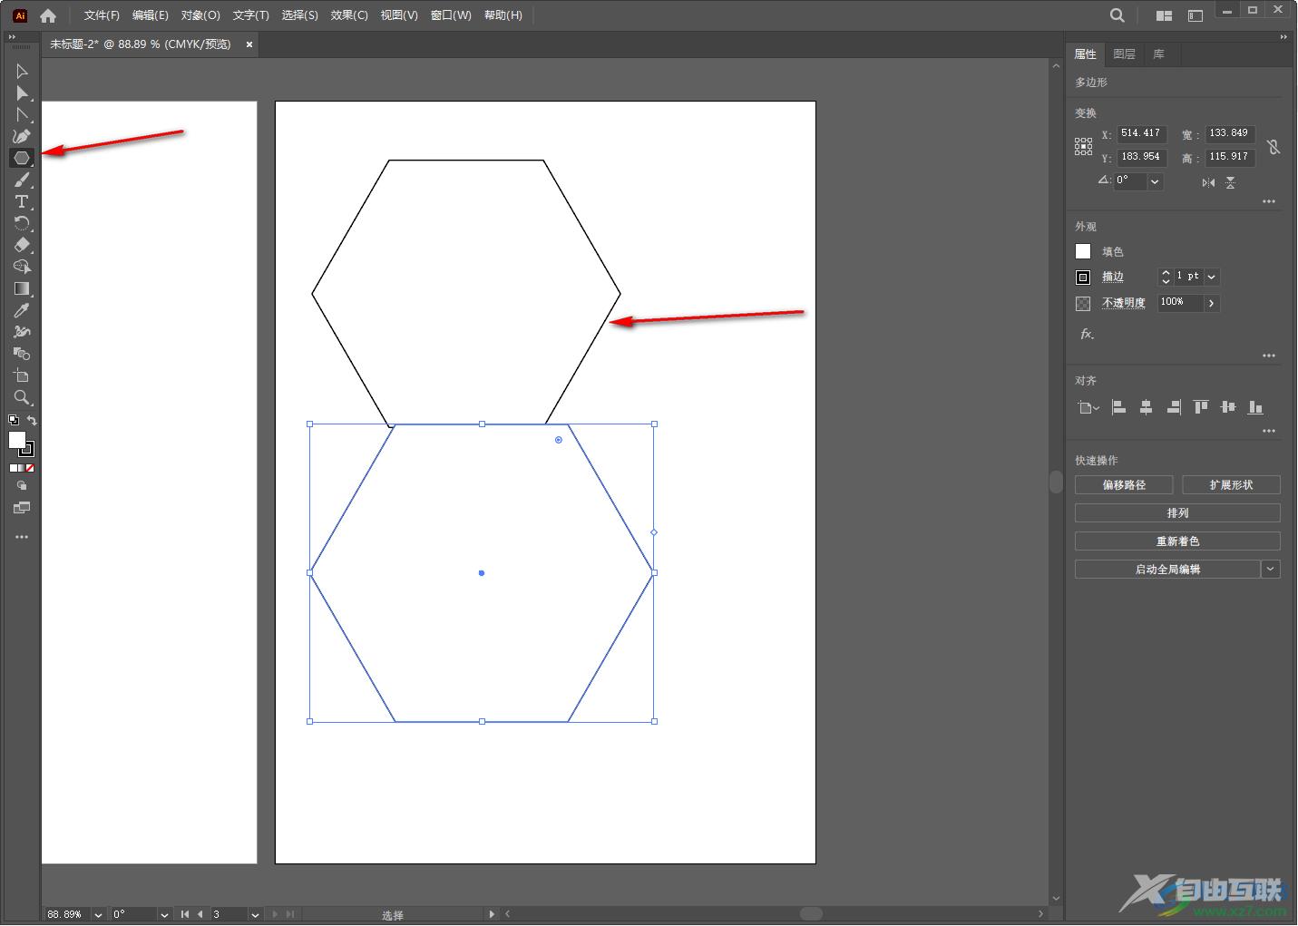Open the fx effects menu

pos(1087,334)
